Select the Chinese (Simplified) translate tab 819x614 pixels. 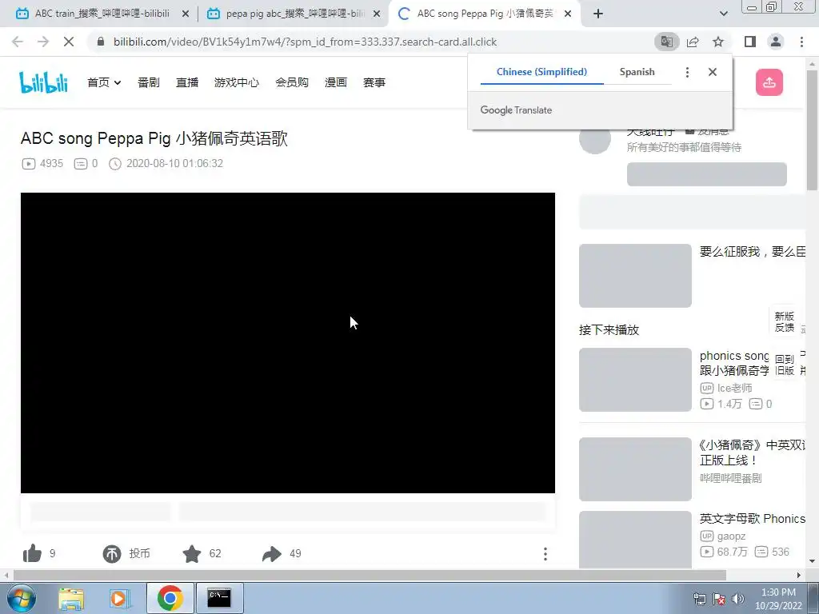click(x=541, y=72)
